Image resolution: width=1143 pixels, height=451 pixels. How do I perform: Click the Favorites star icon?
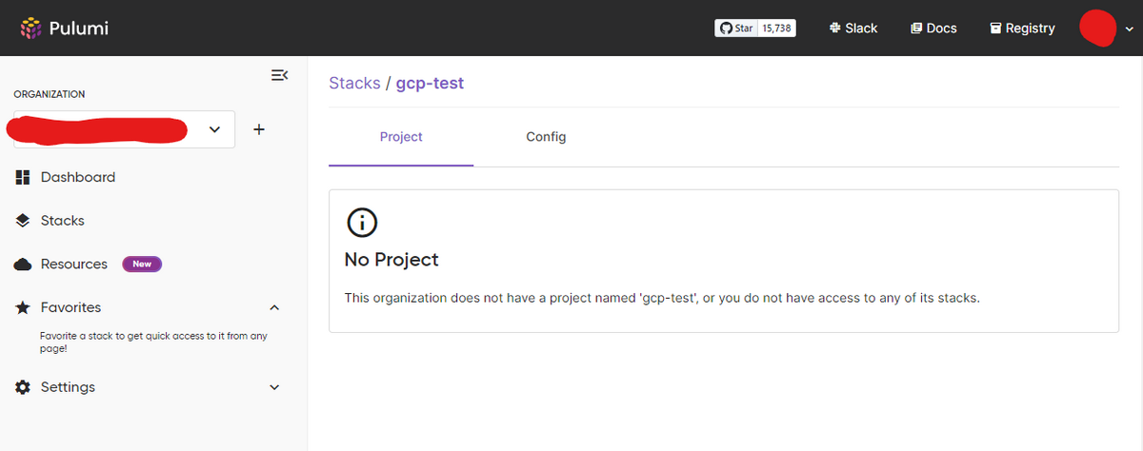pos(23,307)
